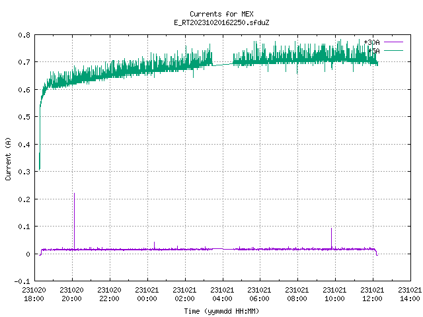
Task: Click the 0.2 y-axis tick label
Action: click(x=24, y=199)
